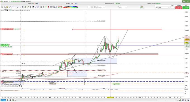Select the triangle drawing tool

pyautogui.click(x=56, y=7)
